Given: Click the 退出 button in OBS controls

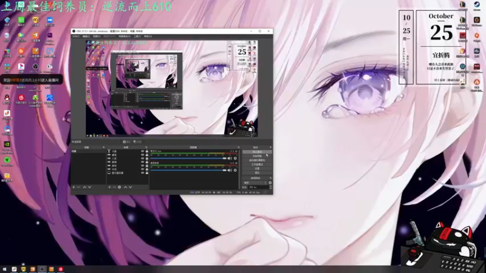Looking at the screenshot, I should click(257, 172).
